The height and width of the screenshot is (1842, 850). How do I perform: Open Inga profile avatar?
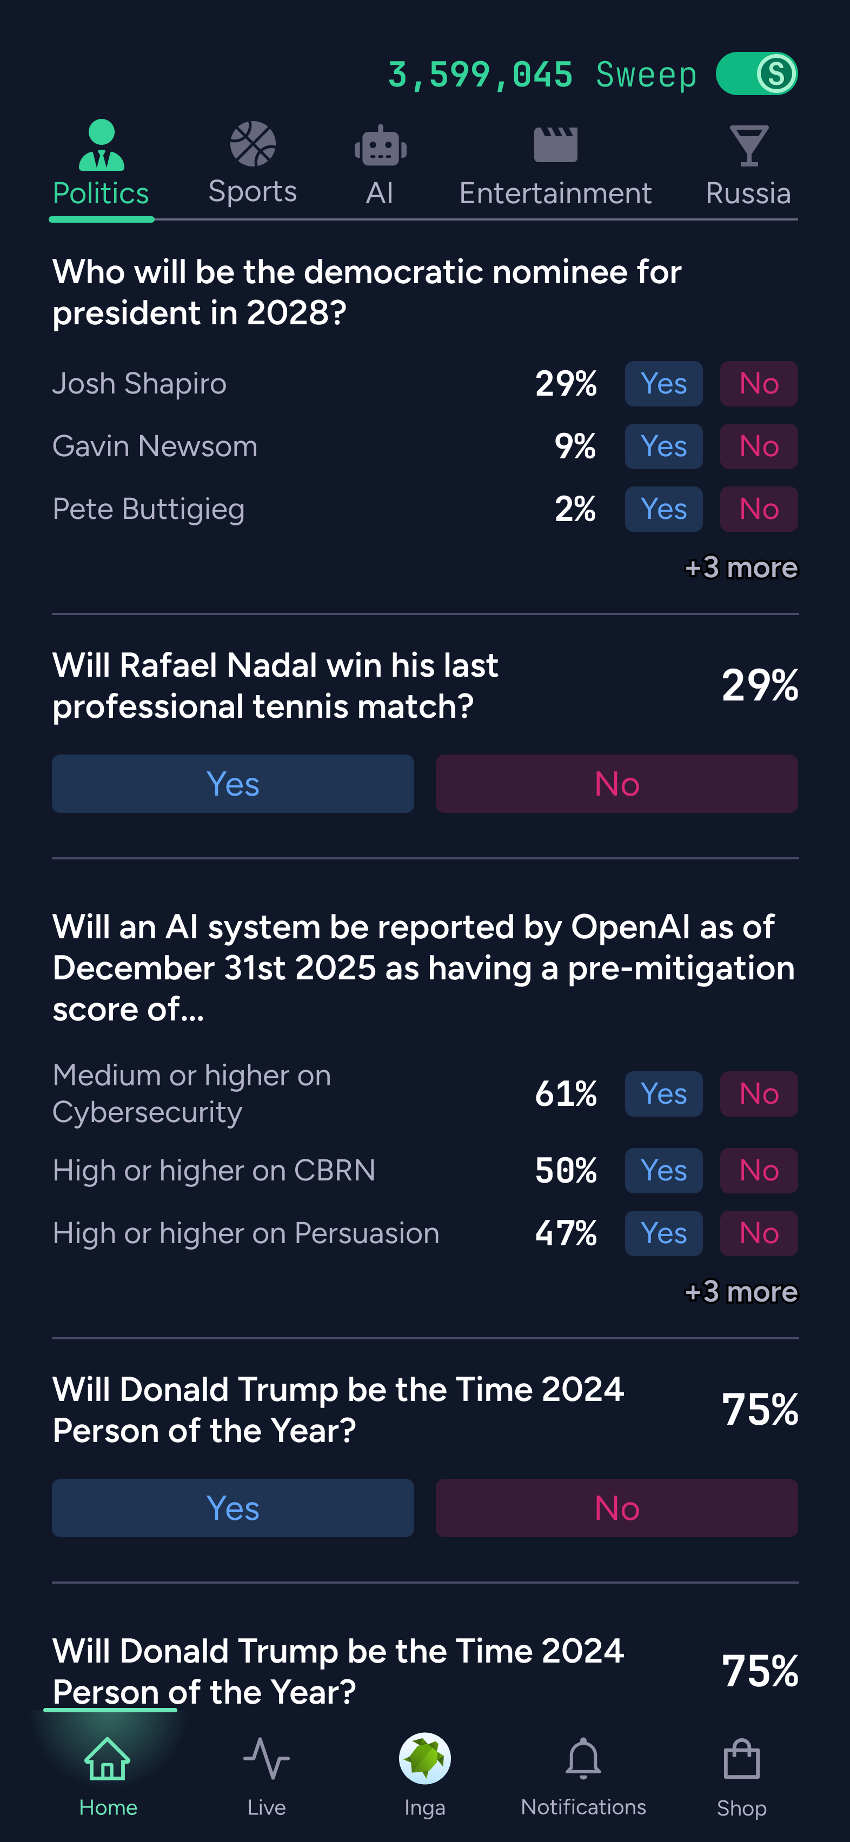tap(425, 1758)
